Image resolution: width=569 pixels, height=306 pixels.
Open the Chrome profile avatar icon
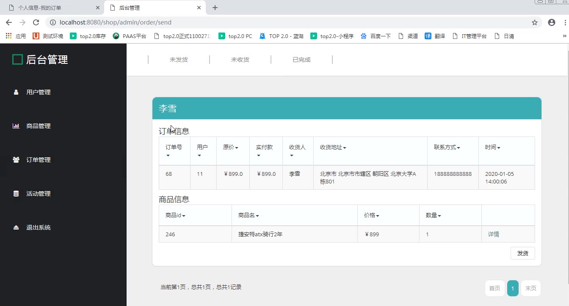coord(551,22)
